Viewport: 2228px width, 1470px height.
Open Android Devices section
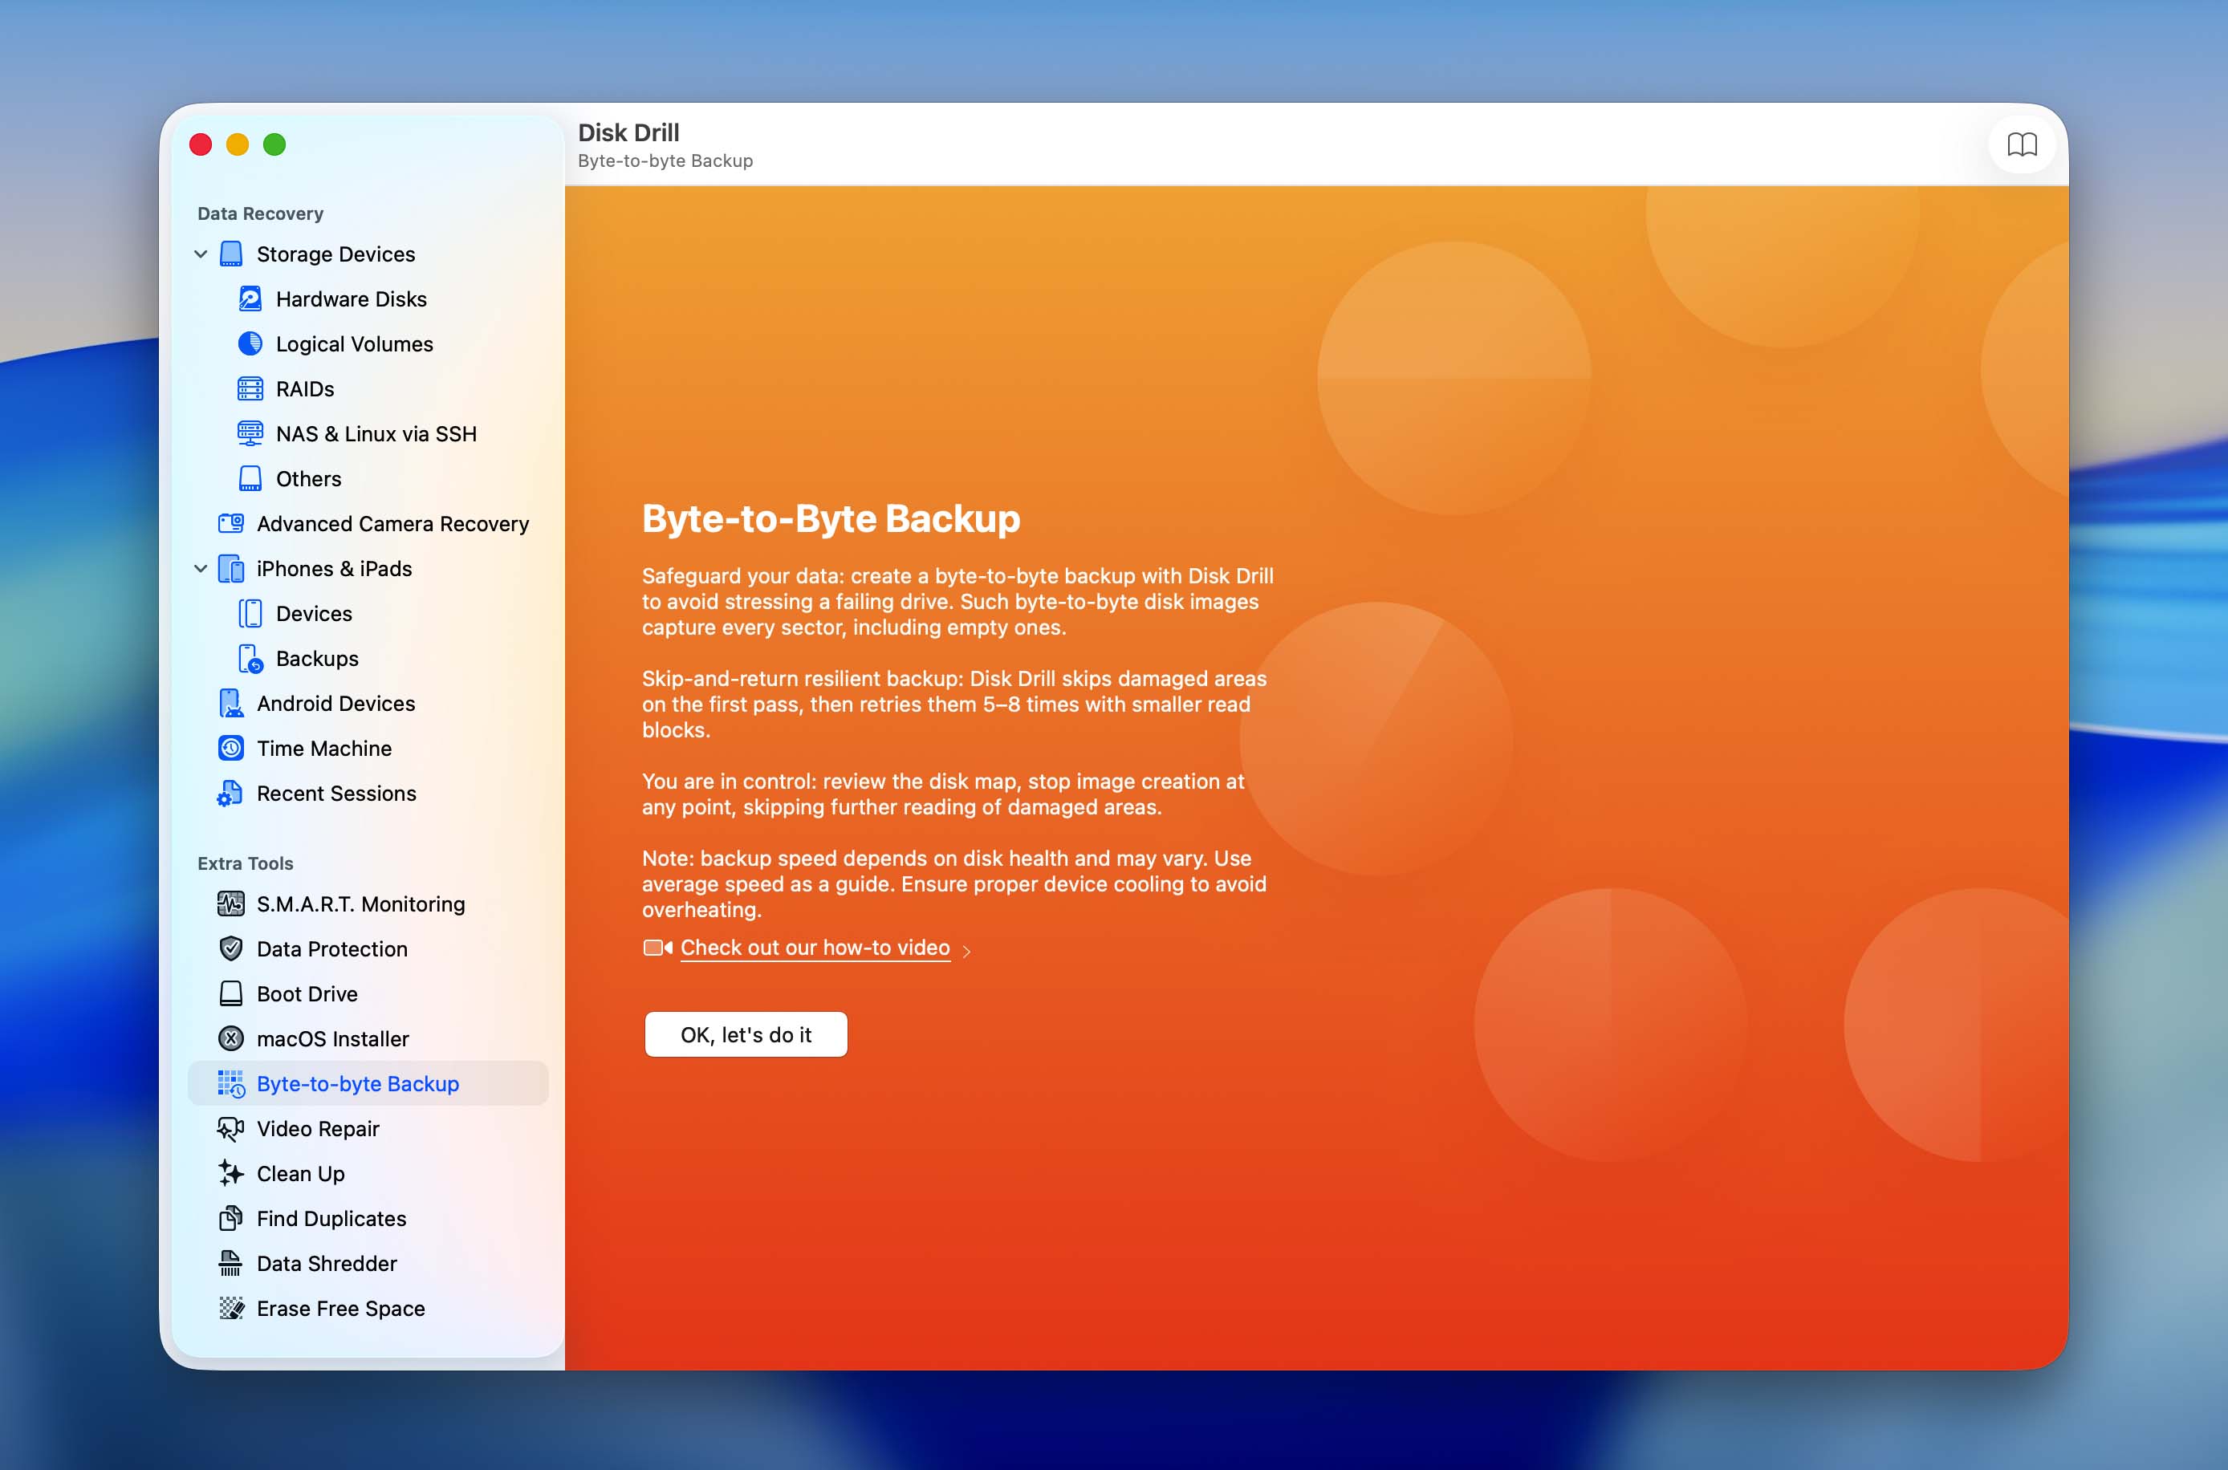[368, 704]
